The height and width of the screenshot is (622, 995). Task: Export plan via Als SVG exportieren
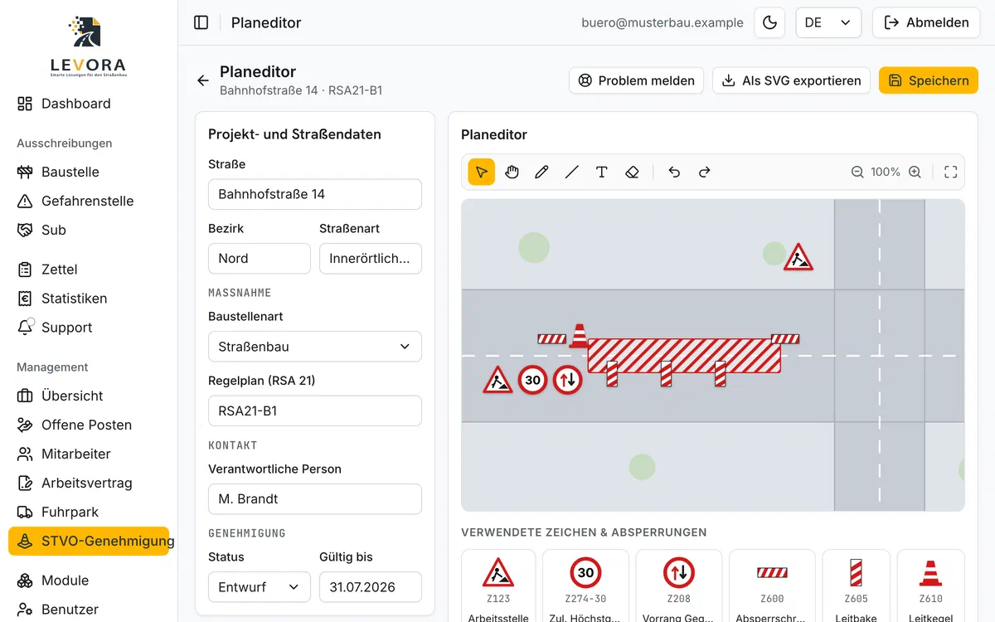791,80
